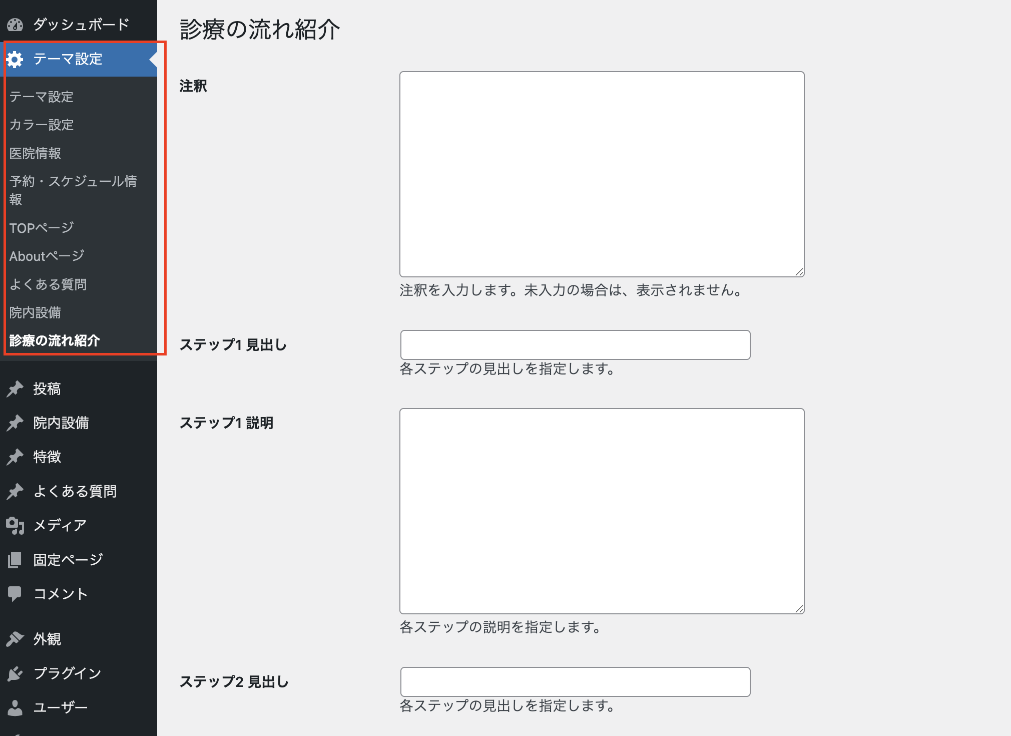The image size is (1011, 736).
Task: Open the 医院情報 submenu item
Action: 35,153
